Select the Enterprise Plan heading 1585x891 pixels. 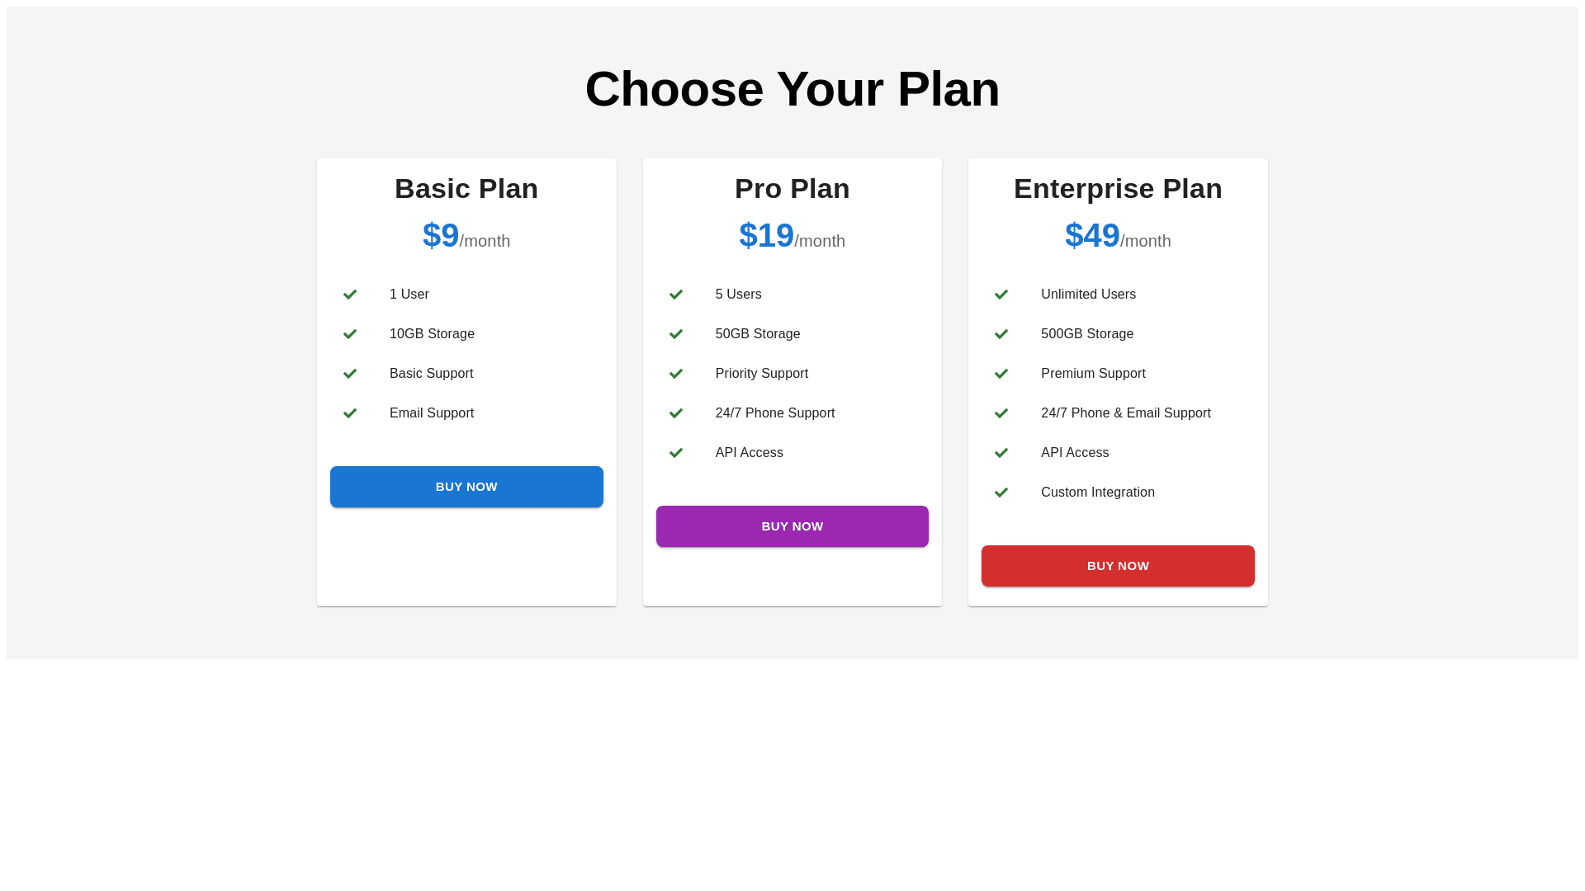click(1118, 189)
